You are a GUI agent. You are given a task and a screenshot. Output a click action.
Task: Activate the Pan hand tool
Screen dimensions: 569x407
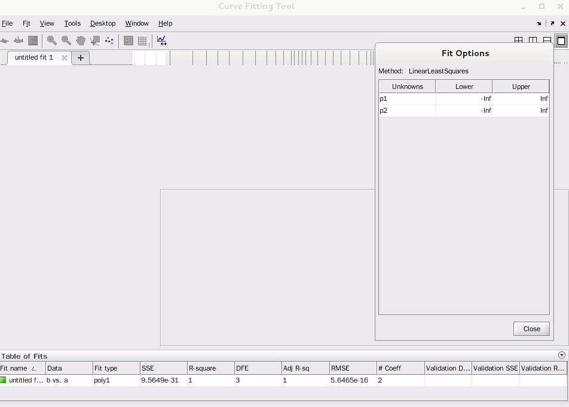81,40
